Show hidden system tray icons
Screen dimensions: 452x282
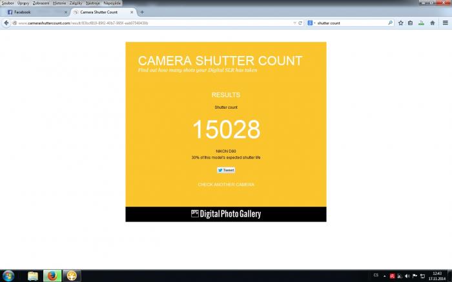[385, 276]
